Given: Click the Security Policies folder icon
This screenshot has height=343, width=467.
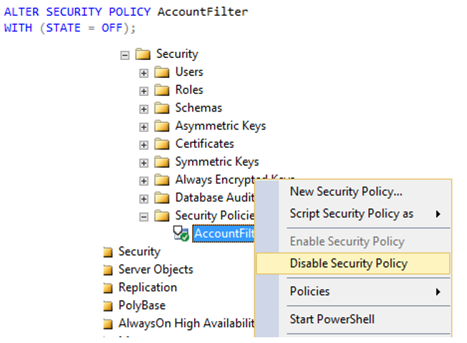Looking at the screenshot, I should [162, 216].
